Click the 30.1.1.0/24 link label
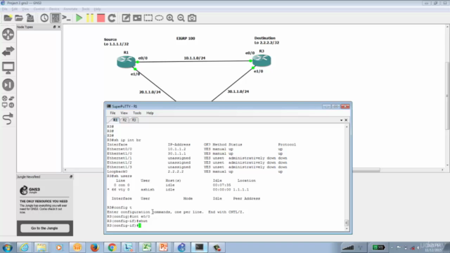The height and width of the screenshot is (253, 450). [x=238, y=91]
